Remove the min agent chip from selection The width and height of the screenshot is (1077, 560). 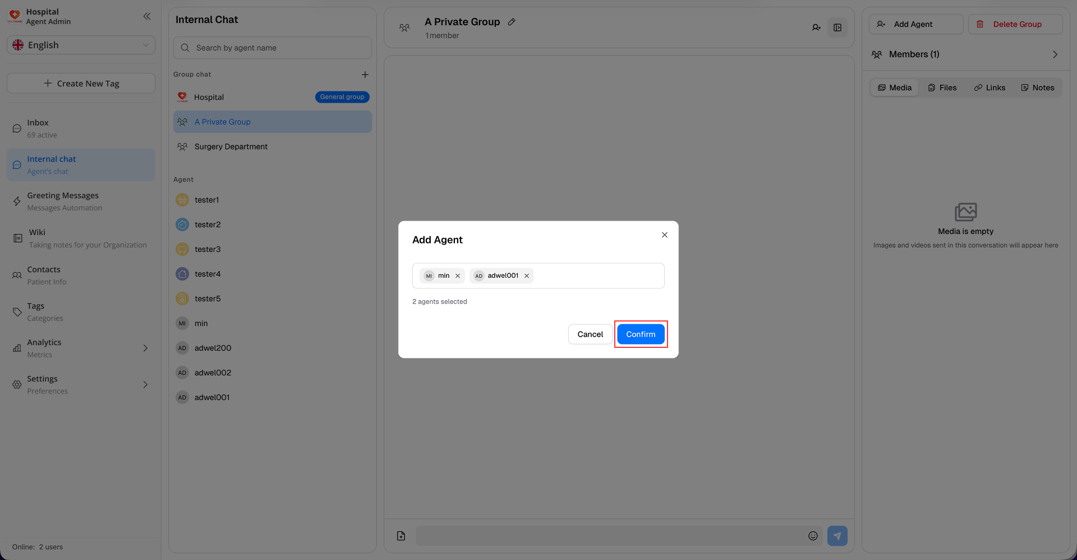pyautogui.click(x=458, y=276)
